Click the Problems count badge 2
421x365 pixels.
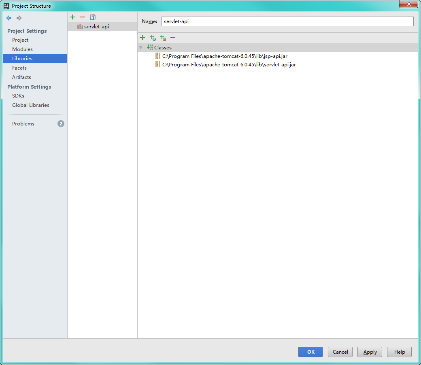click(x=61, y=124)
